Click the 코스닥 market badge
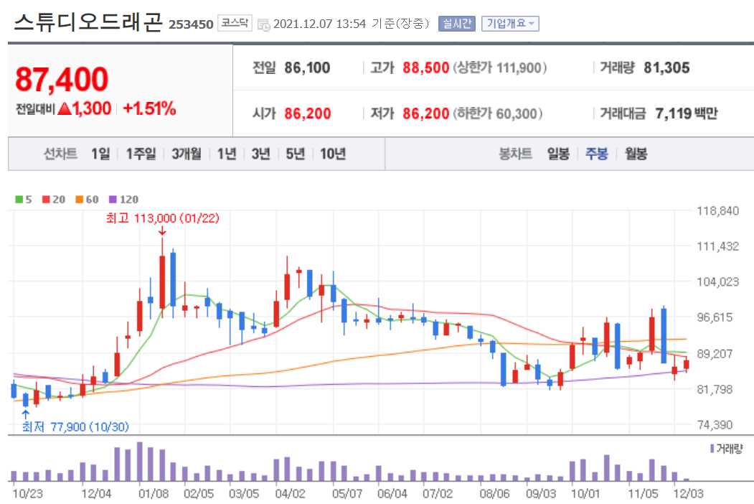Image resolution: width=754 pixels, height=504 pixels. coord(235,23)
